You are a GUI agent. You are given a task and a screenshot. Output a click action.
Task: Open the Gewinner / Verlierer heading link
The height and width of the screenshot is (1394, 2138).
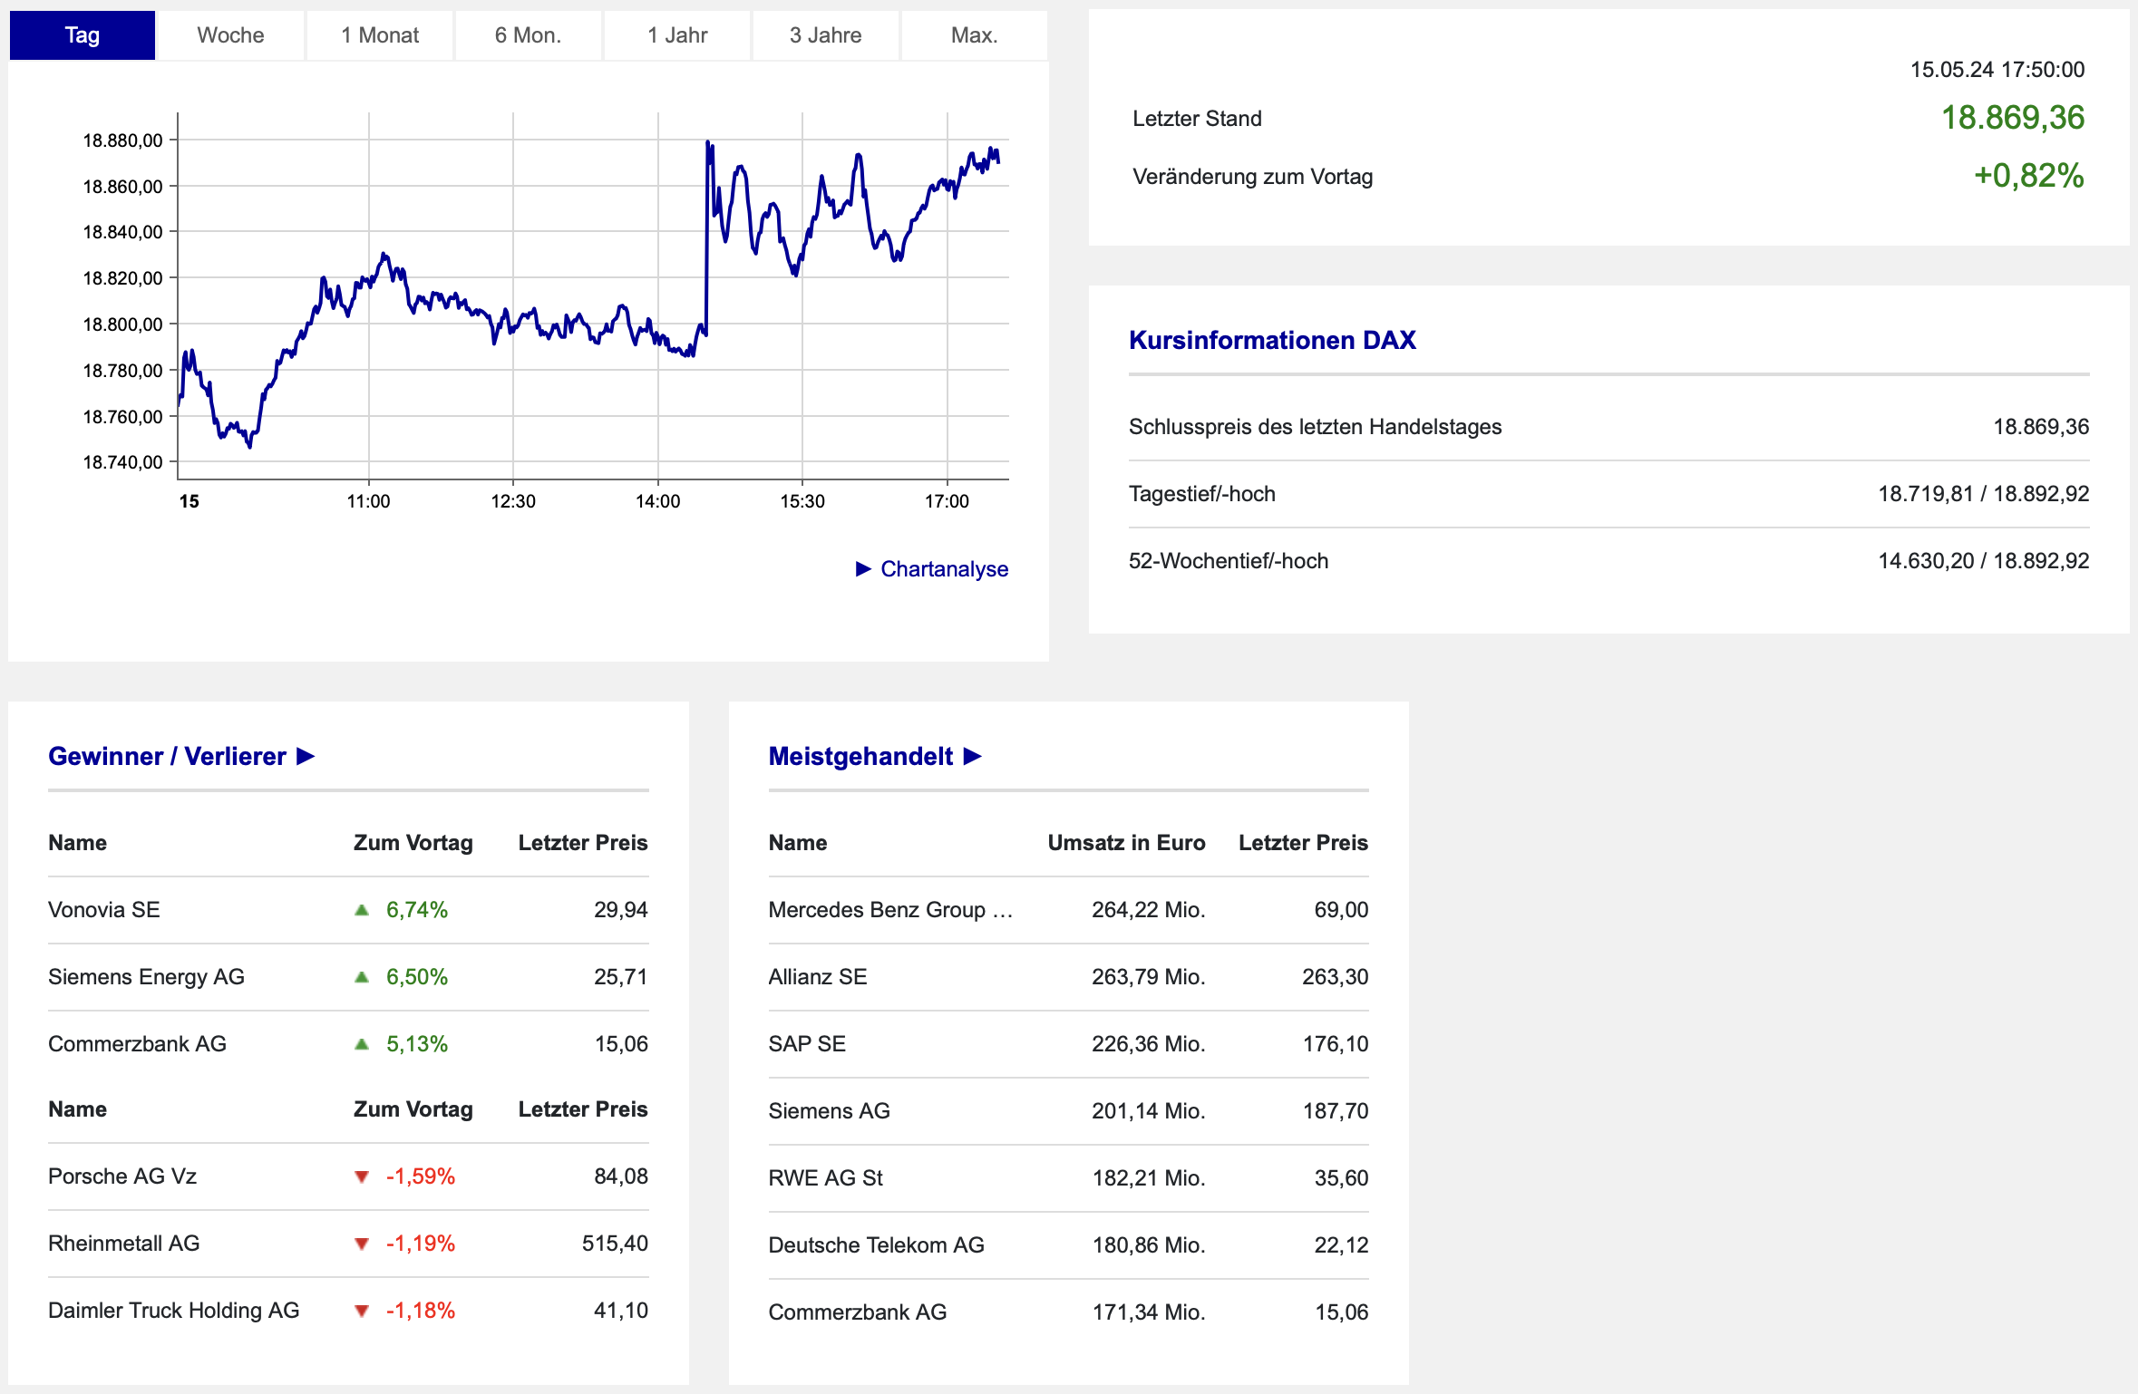coord(167,756)
